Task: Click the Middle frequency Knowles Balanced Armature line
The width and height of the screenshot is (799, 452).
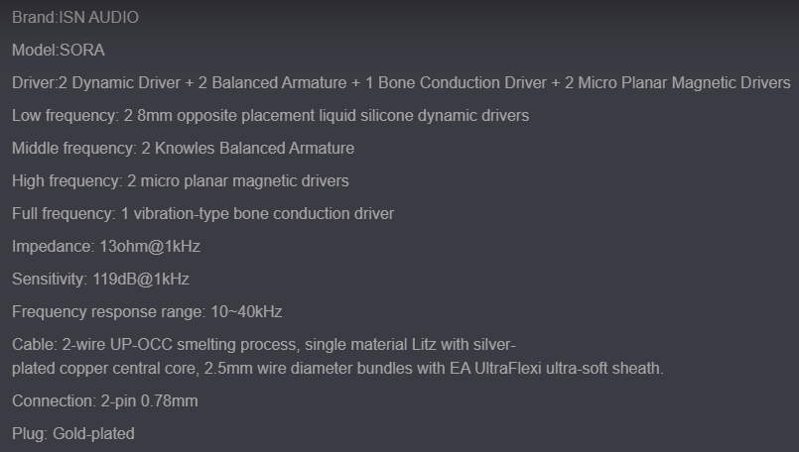Action: [x=183, y=148]
